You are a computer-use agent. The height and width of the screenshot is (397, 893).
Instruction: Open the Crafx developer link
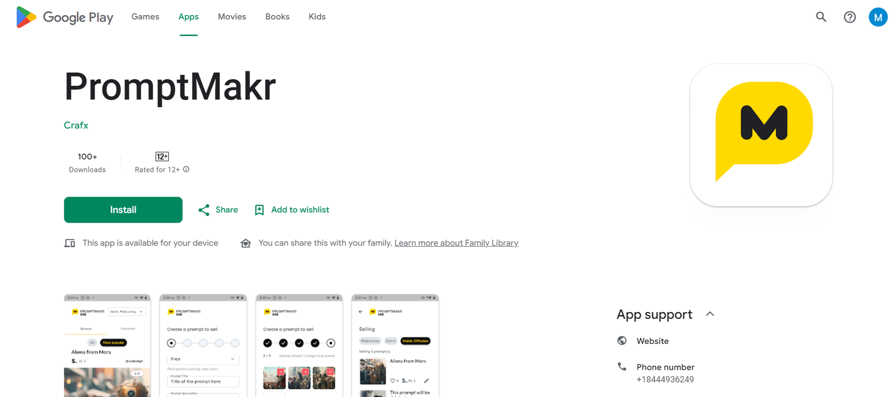point(76,125)
